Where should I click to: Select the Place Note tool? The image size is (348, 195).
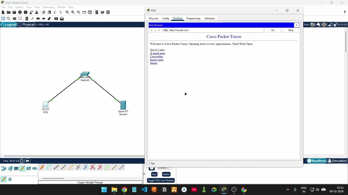27,18
